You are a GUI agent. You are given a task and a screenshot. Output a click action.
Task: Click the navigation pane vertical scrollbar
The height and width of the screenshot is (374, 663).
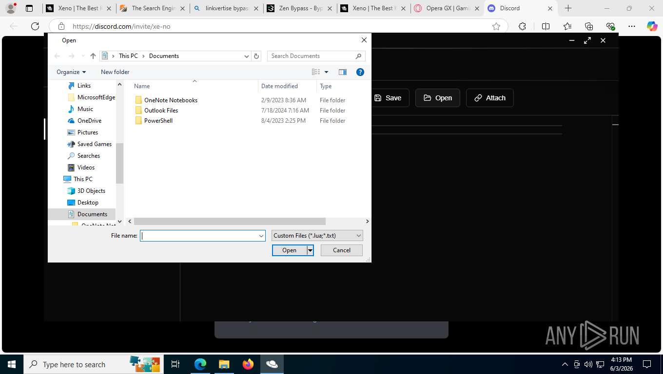click(x=120, y=163)
